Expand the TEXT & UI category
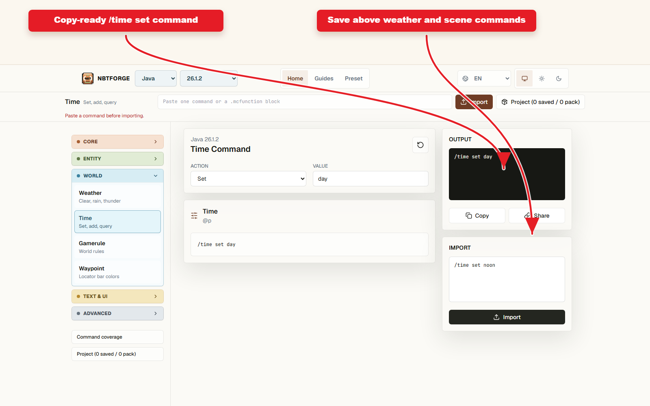 117,296
